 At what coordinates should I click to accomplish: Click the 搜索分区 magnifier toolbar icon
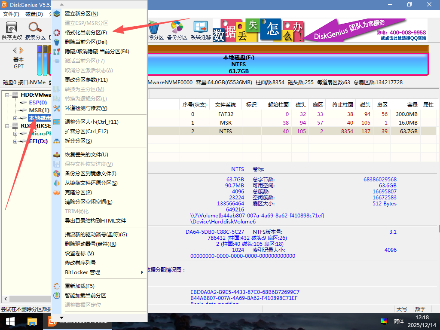(x=35, y=31)
